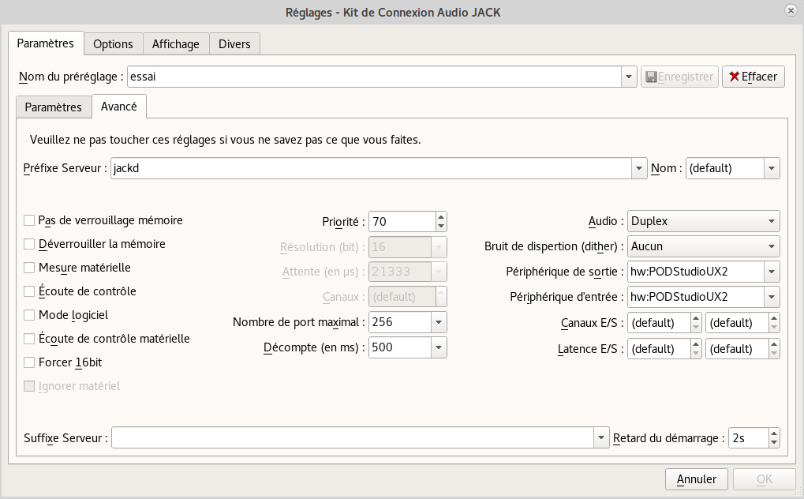
Task: Close the settings dialog window
Action: (x=790, y=11)
